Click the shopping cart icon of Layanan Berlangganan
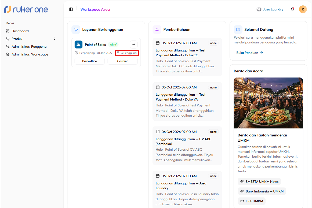This screenshot has height=208, width=312. (76, 29)
